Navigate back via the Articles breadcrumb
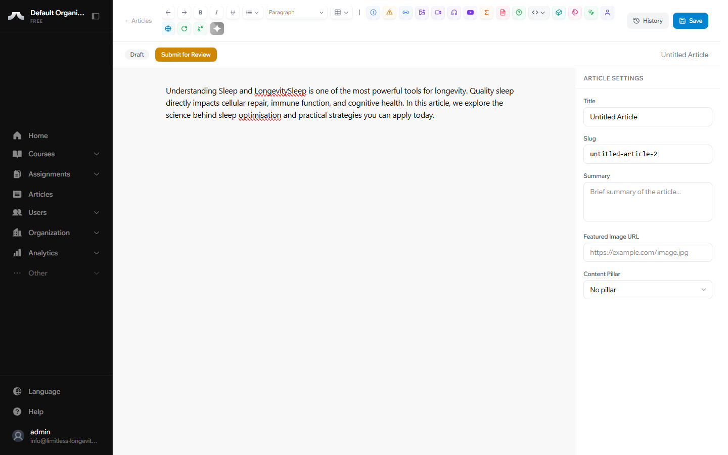The height and width of the screenshot is (455, 728). [x=138, y=21]
